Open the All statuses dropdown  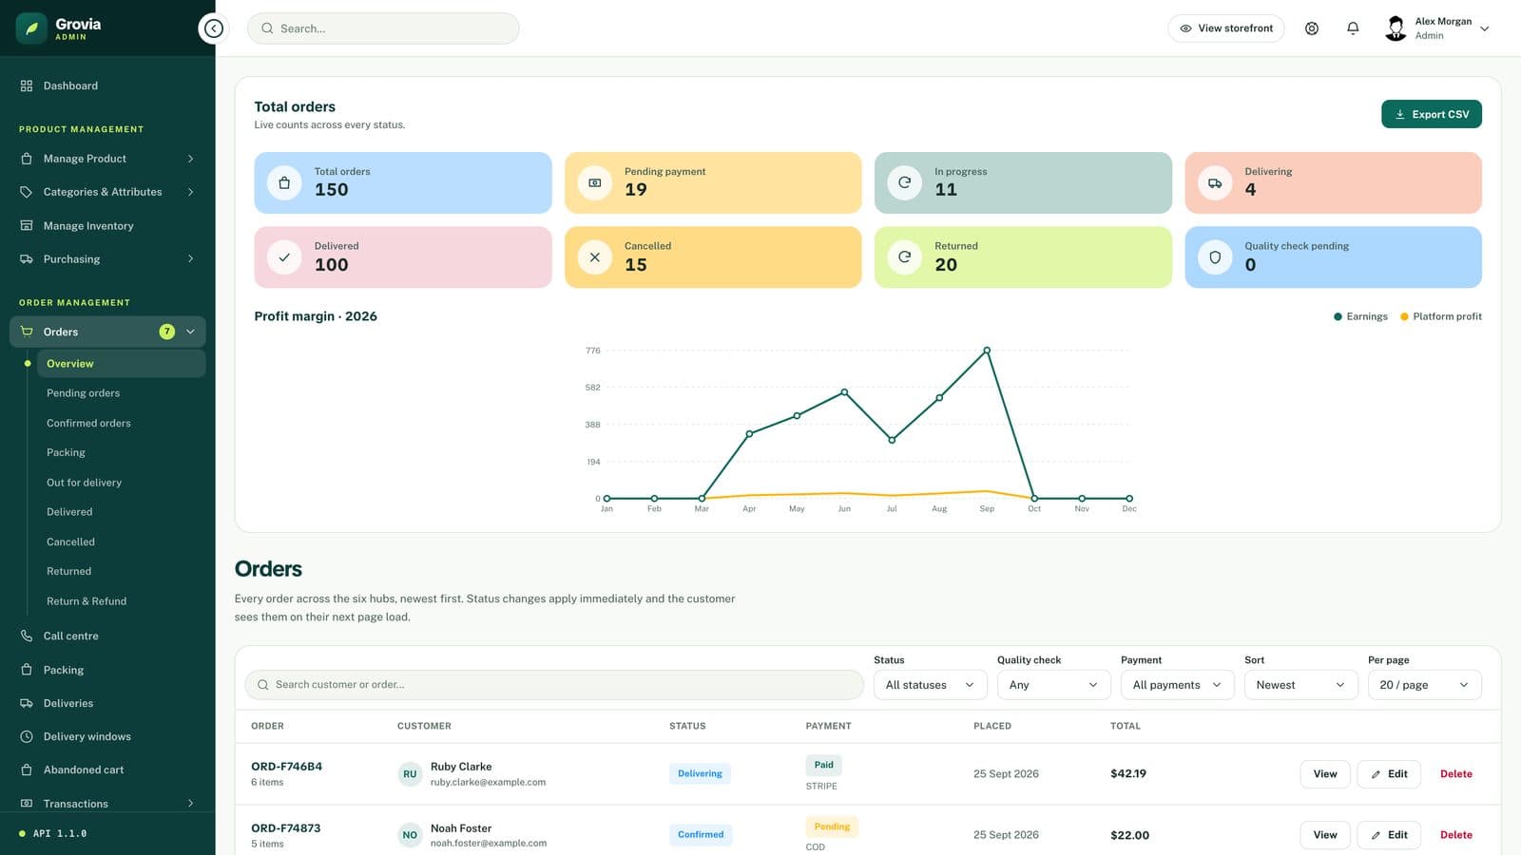(930, 685)
